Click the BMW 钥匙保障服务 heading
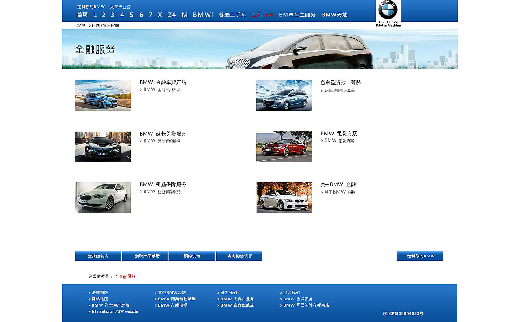 (163, 184)
